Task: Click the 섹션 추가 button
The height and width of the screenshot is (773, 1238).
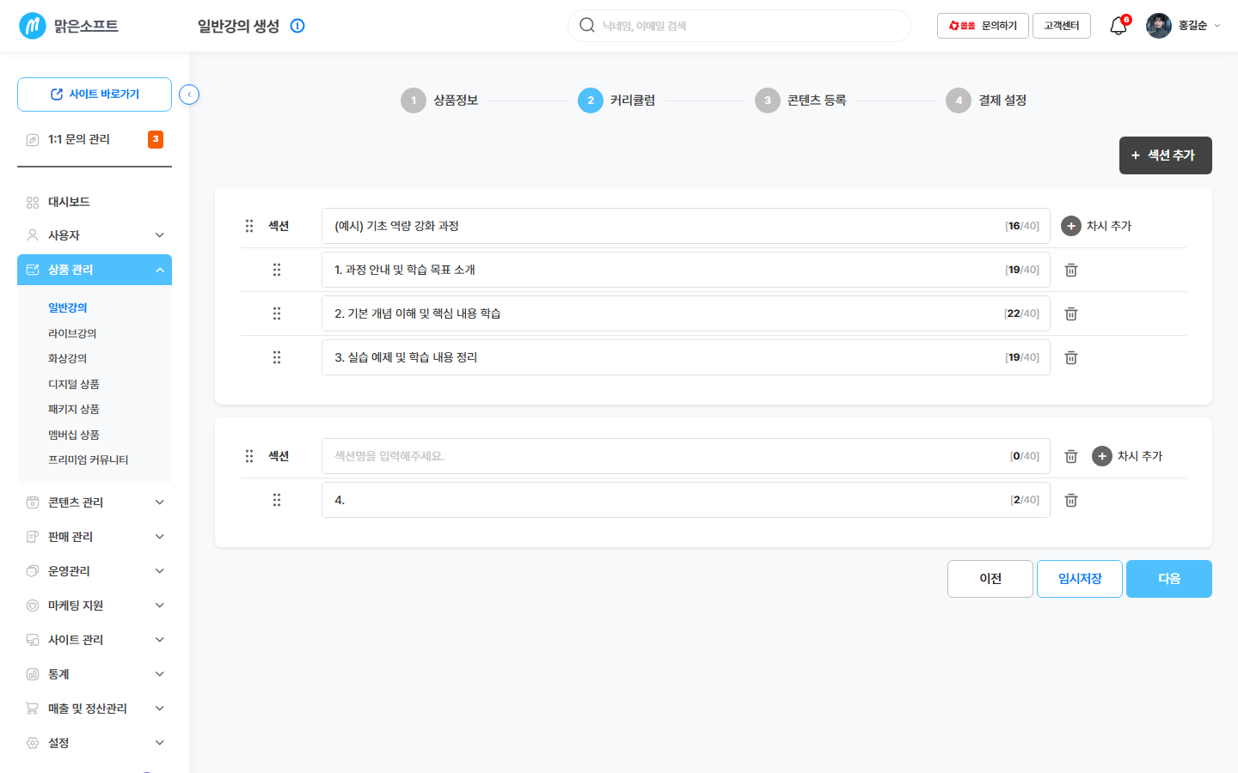Action: pos(1166,155)
